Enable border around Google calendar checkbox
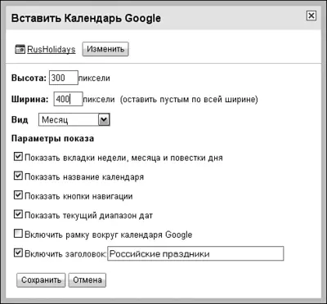Screen dimensions: 327x304 (x=18, y=234)
